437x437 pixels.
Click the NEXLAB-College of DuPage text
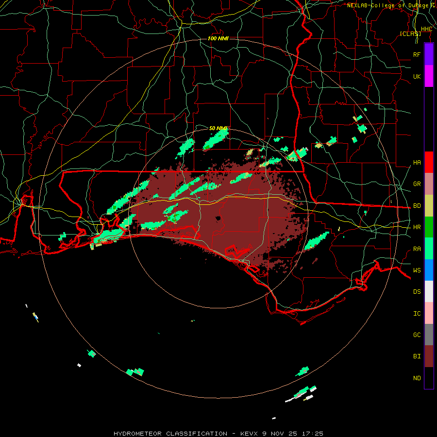pyautogui.click(x=387, y=5)
